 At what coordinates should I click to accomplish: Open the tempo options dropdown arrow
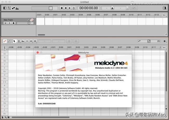(127, 8)
